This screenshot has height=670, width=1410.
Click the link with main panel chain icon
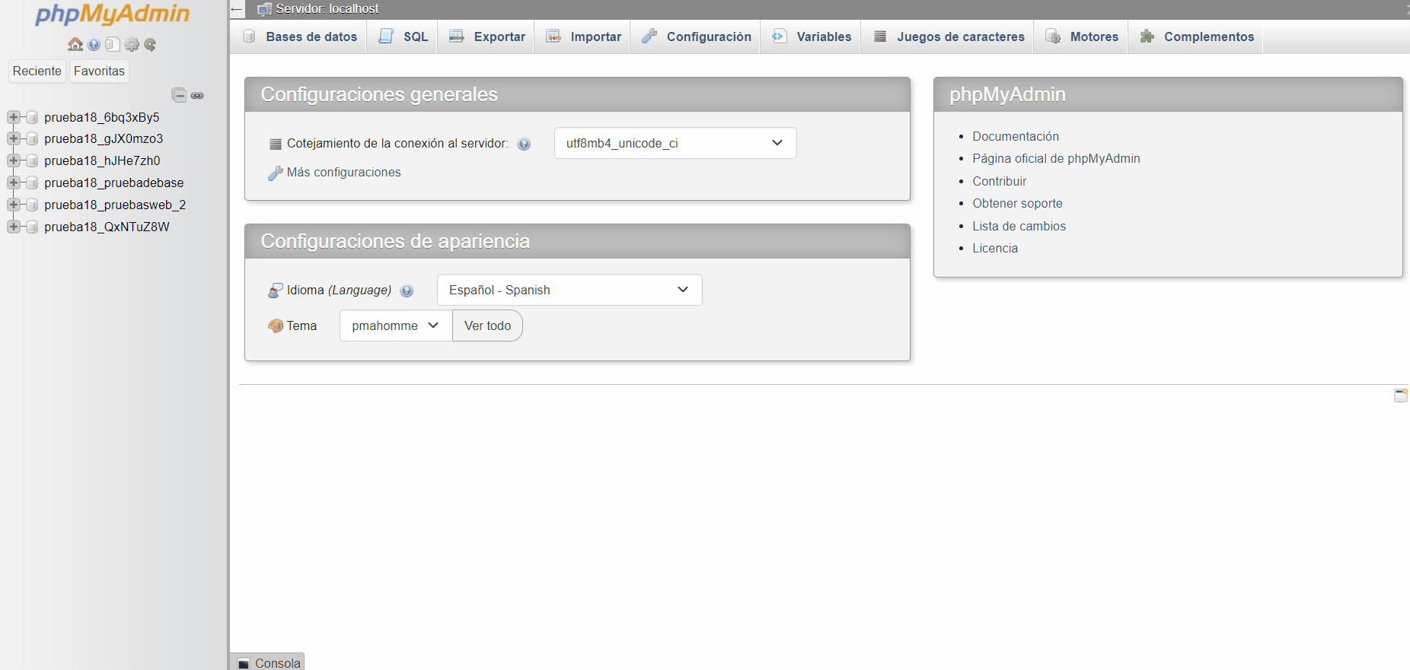(x=197, y=95)
